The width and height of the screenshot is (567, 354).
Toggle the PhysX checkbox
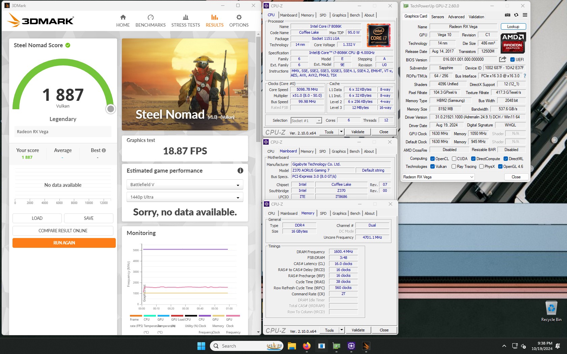[481, 167]
